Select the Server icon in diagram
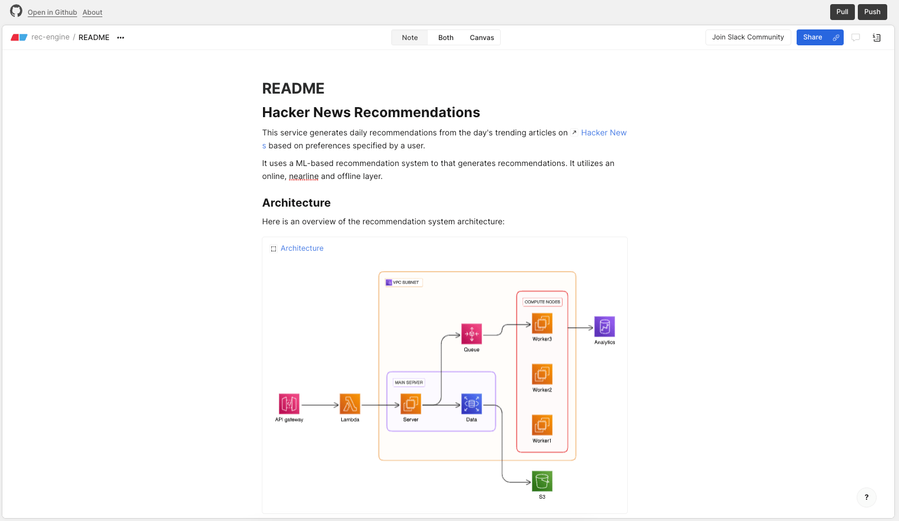Screen dimensions: 899x521 411,404
